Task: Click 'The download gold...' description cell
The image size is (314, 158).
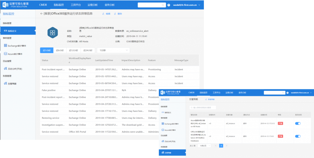Action: point(133,125)
